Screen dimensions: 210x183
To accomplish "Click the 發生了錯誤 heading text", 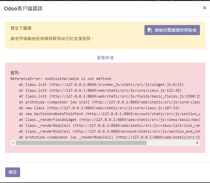I will (x=21, y=28).
